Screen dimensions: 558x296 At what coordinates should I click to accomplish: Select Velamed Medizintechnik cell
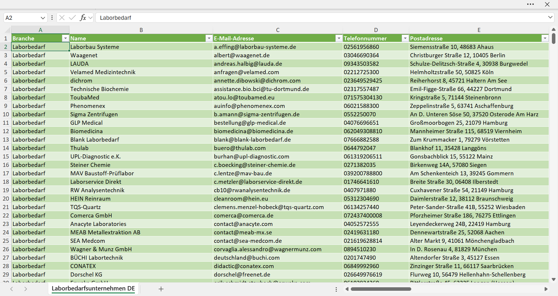(141, 72)
